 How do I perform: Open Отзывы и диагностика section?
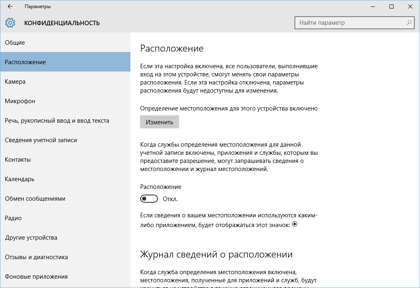point(37,257)
